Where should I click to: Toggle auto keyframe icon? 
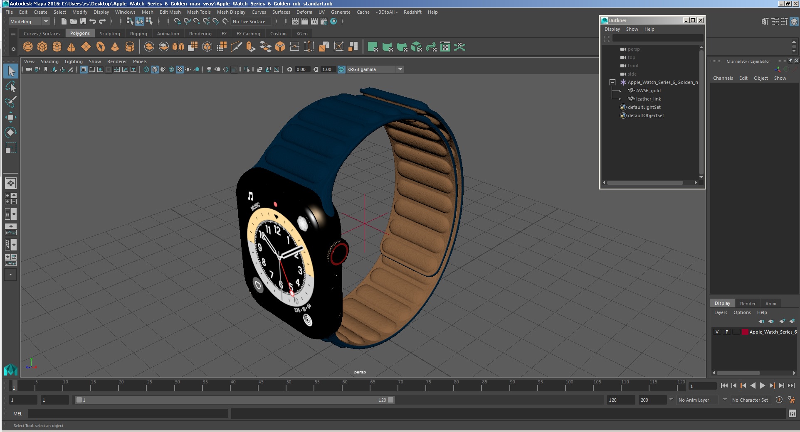pos(779,400)
